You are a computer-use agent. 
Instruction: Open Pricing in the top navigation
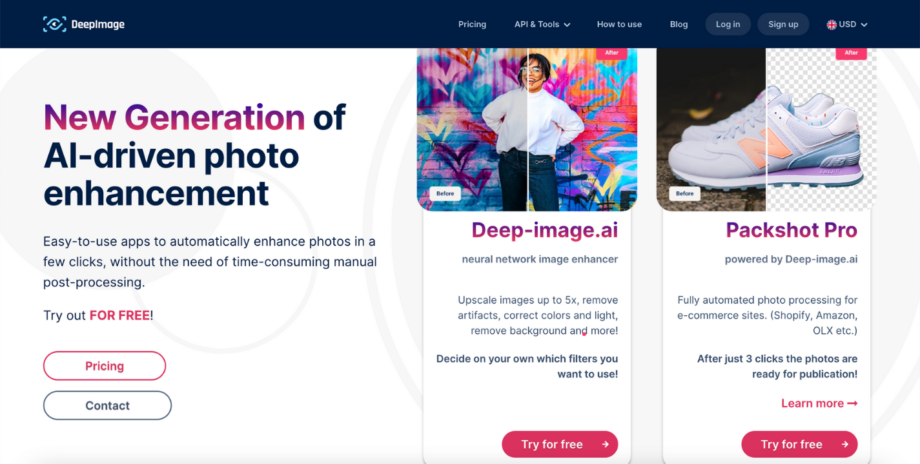click(x=472, y=24)
